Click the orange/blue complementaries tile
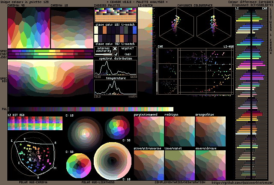This screenshot has width=274, height=185. click(211, 131)
